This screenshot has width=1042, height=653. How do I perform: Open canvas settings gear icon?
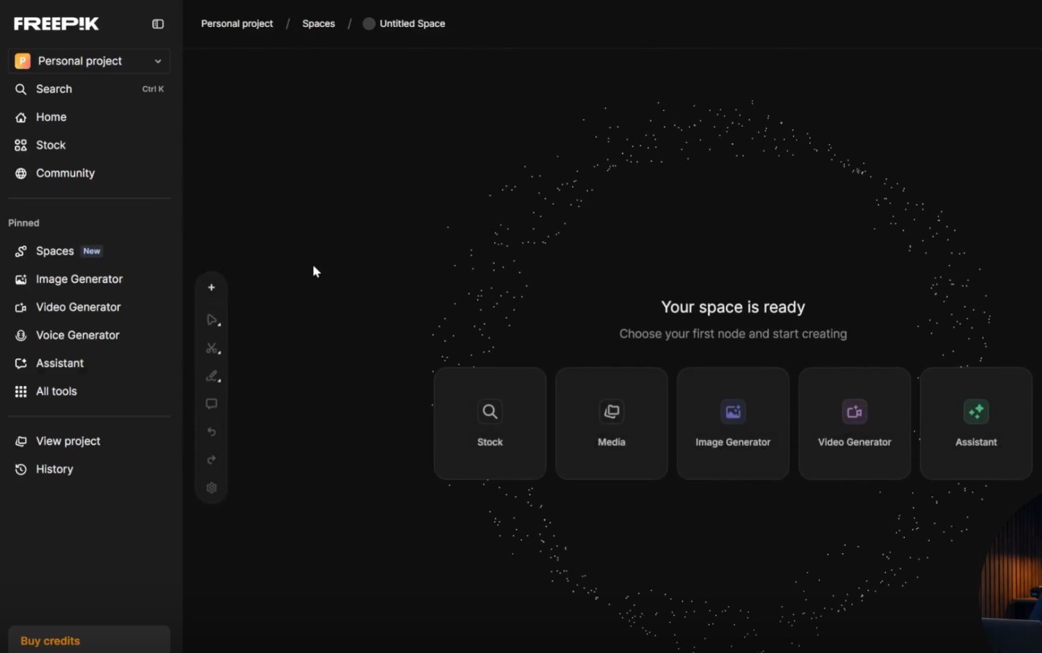point(212,488)
